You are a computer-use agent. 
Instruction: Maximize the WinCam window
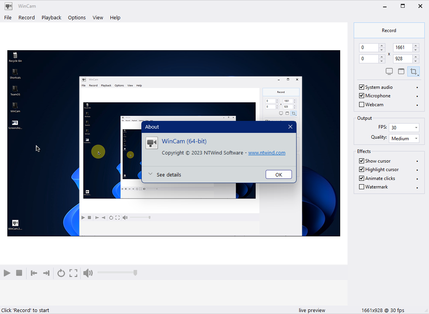click(402, 6)
